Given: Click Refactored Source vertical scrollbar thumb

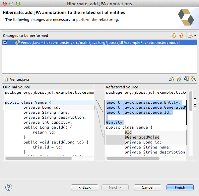Looking at the screenshot, I should [x=190, y=101].
